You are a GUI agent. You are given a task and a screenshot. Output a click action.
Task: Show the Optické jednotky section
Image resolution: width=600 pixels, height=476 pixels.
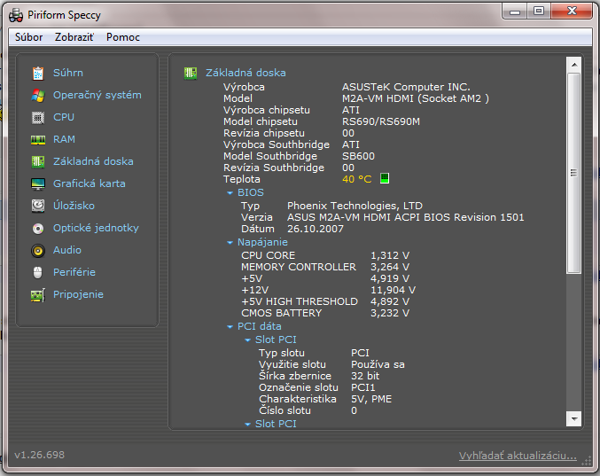click(x=96, y=228)
